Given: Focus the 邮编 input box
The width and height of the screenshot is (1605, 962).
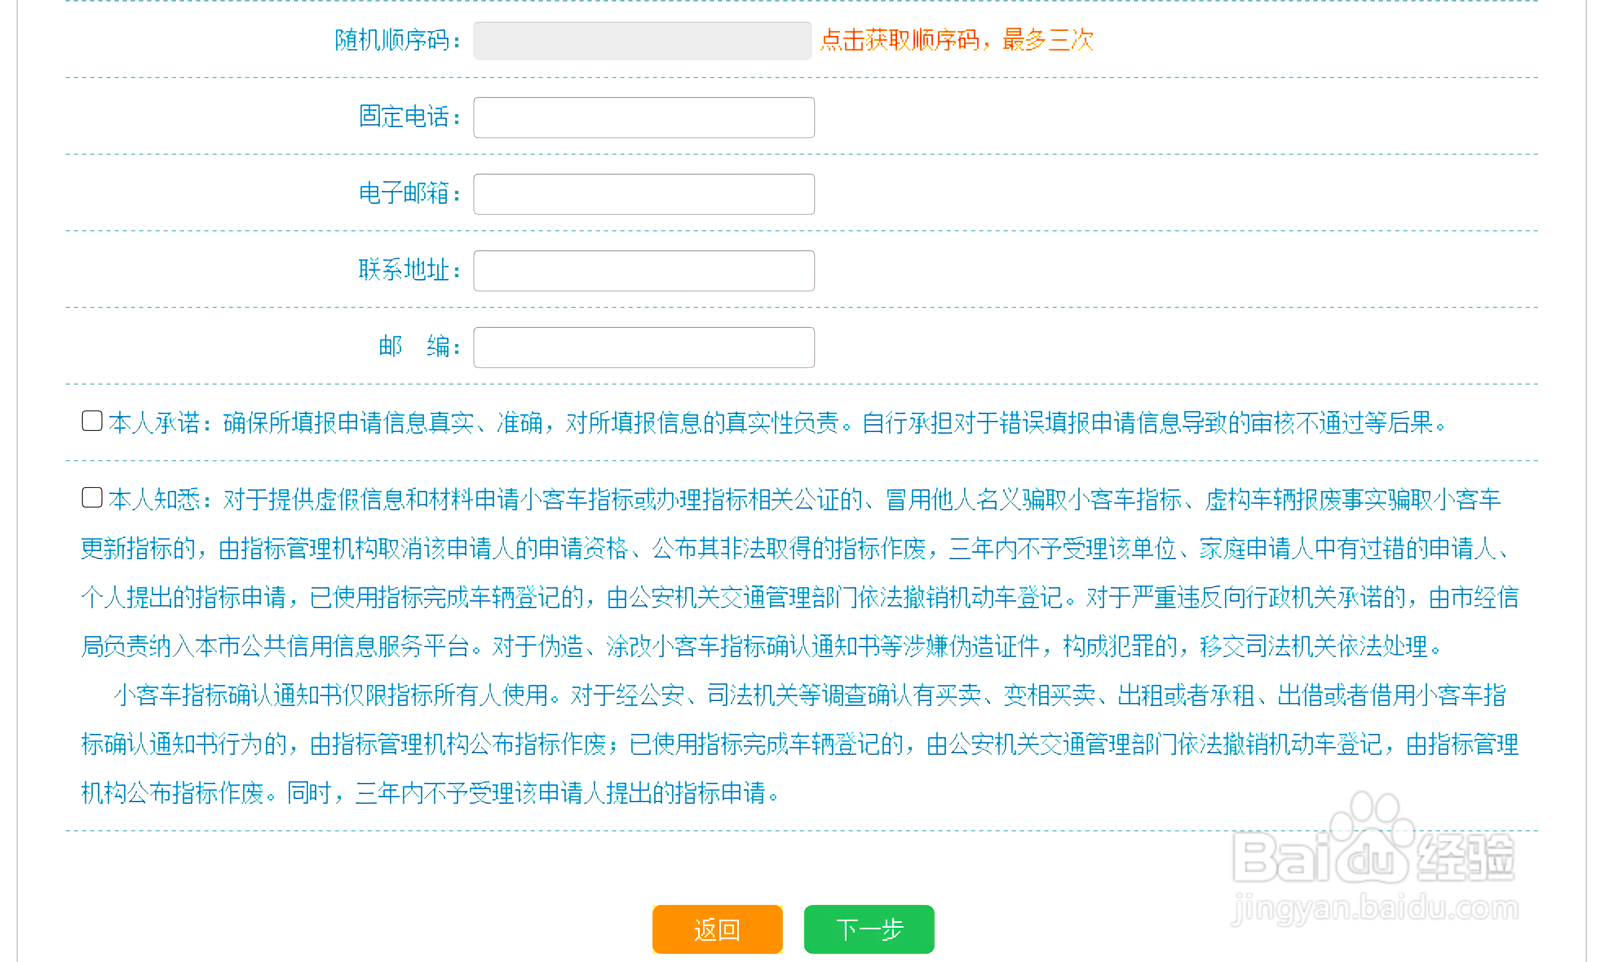Looking at the screenshot, I should [x=644, y=347].
